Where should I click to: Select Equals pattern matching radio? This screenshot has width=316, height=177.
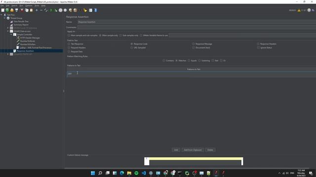pos(189,60)
